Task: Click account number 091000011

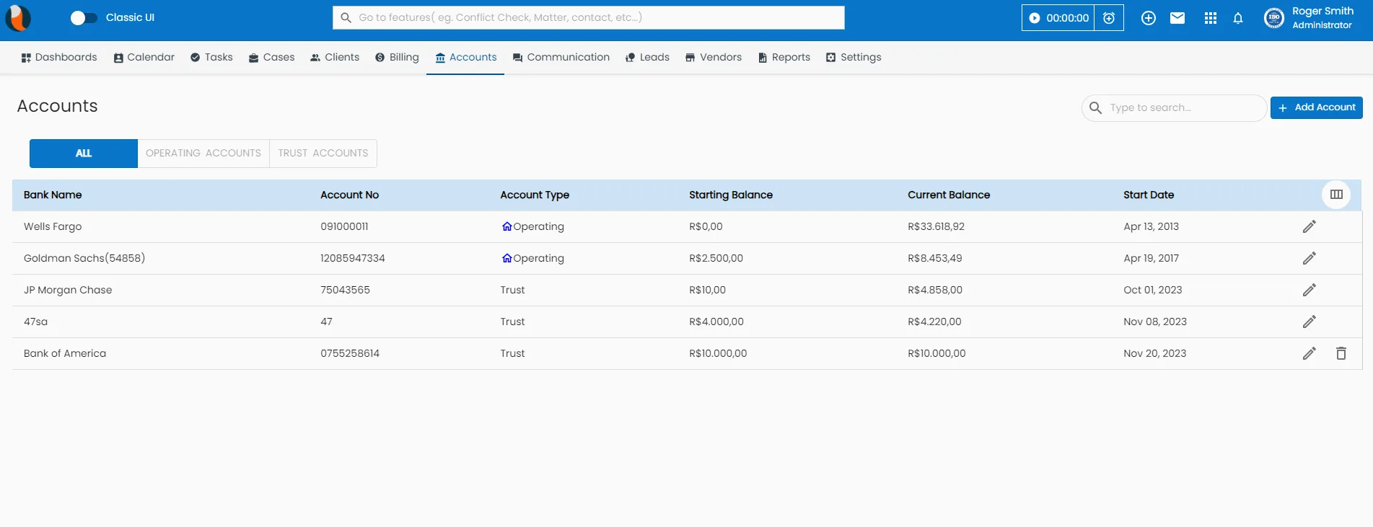Action: pos(344,226)
